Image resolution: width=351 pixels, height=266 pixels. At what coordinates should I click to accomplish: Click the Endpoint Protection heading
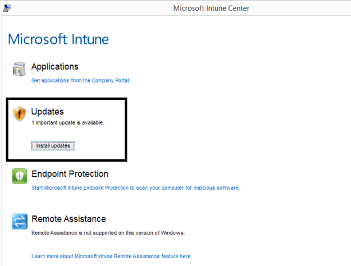70,174
